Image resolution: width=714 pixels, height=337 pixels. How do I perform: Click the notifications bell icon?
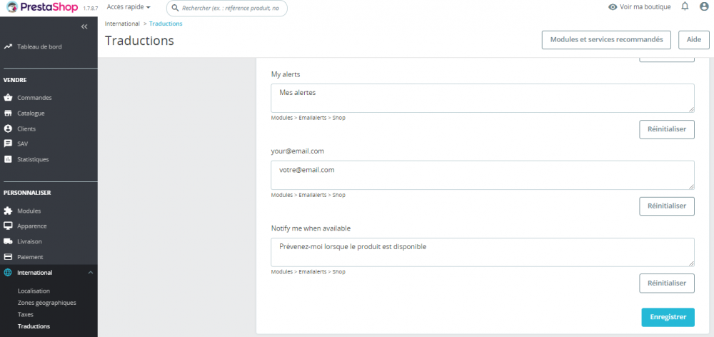(x=685, y=6)
